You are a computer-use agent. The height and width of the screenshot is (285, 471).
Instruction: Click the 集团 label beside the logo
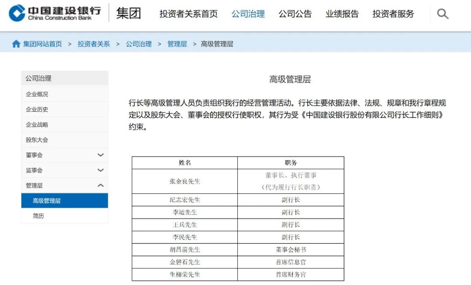coord(129,13)
